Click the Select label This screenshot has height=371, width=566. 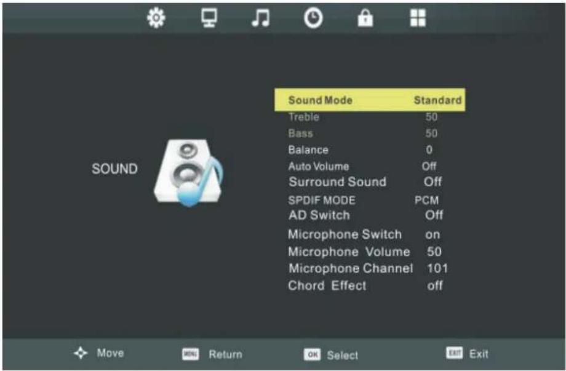[x=343, y=356]
